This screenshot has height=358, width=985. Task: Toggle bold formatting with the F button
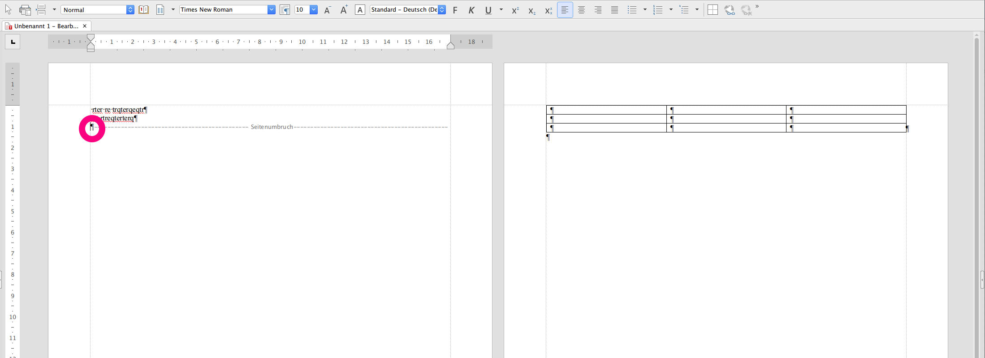[455, 10]
